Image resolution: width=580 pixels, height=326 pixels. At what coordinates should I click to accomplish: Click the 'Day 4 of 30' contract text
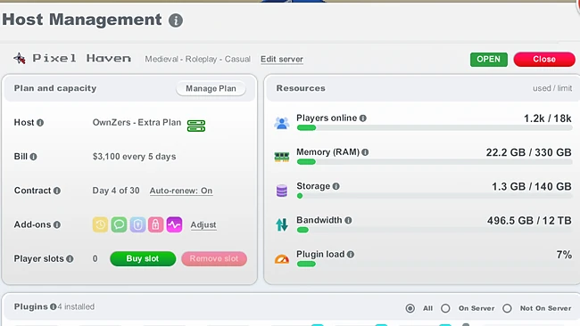(116, 191)
